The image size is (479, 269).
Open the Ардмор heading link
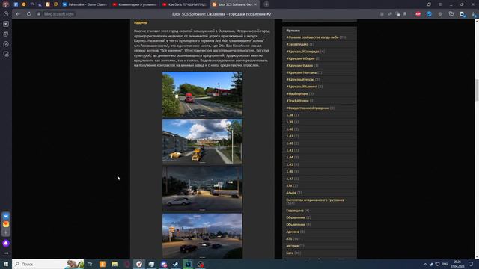pos(140,22)
